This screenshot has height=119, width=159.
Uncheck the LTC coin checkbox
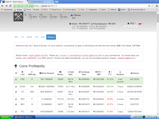pos(16,92)
